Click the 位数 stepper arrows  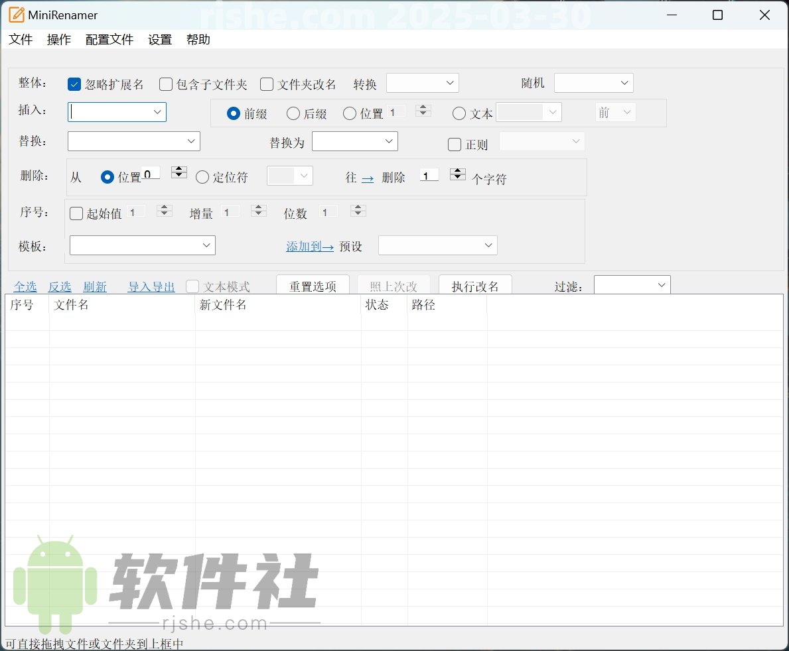pyautogui.click(x=358, y=211)
